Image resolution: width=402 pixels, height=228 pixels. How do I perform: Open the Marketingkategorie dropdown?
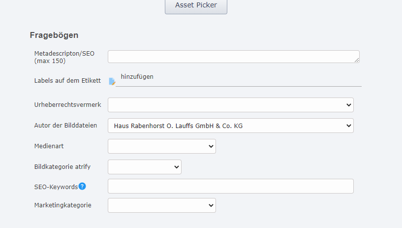point(161,205)
